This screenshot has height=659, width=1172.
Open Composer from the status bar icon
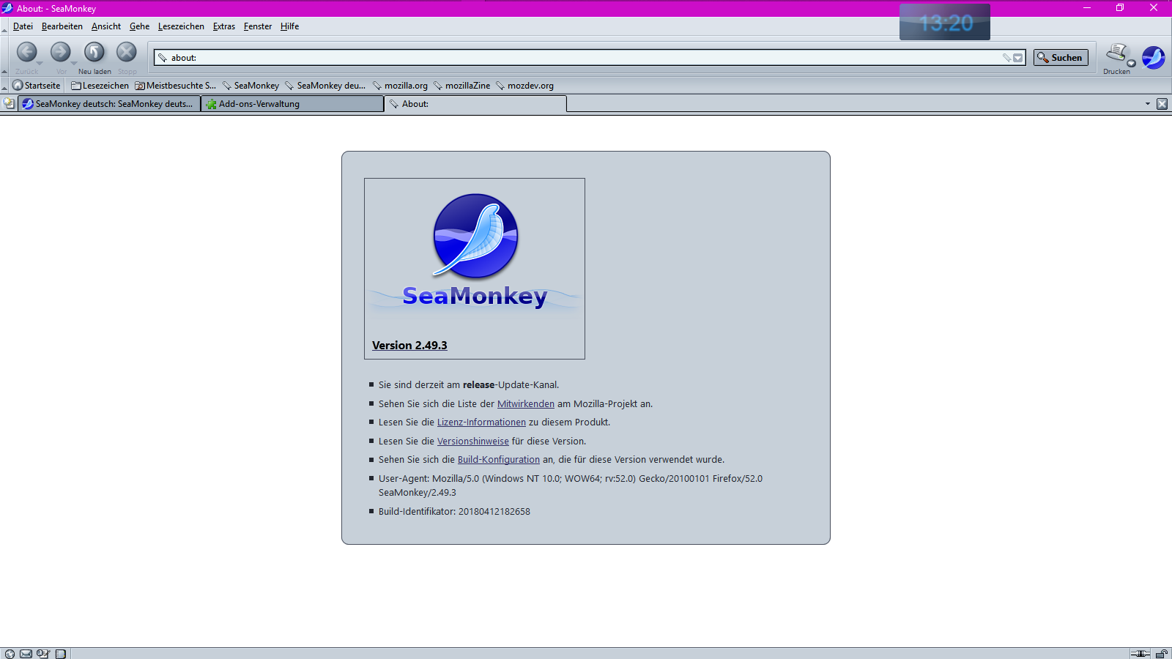tap(43, 654)
